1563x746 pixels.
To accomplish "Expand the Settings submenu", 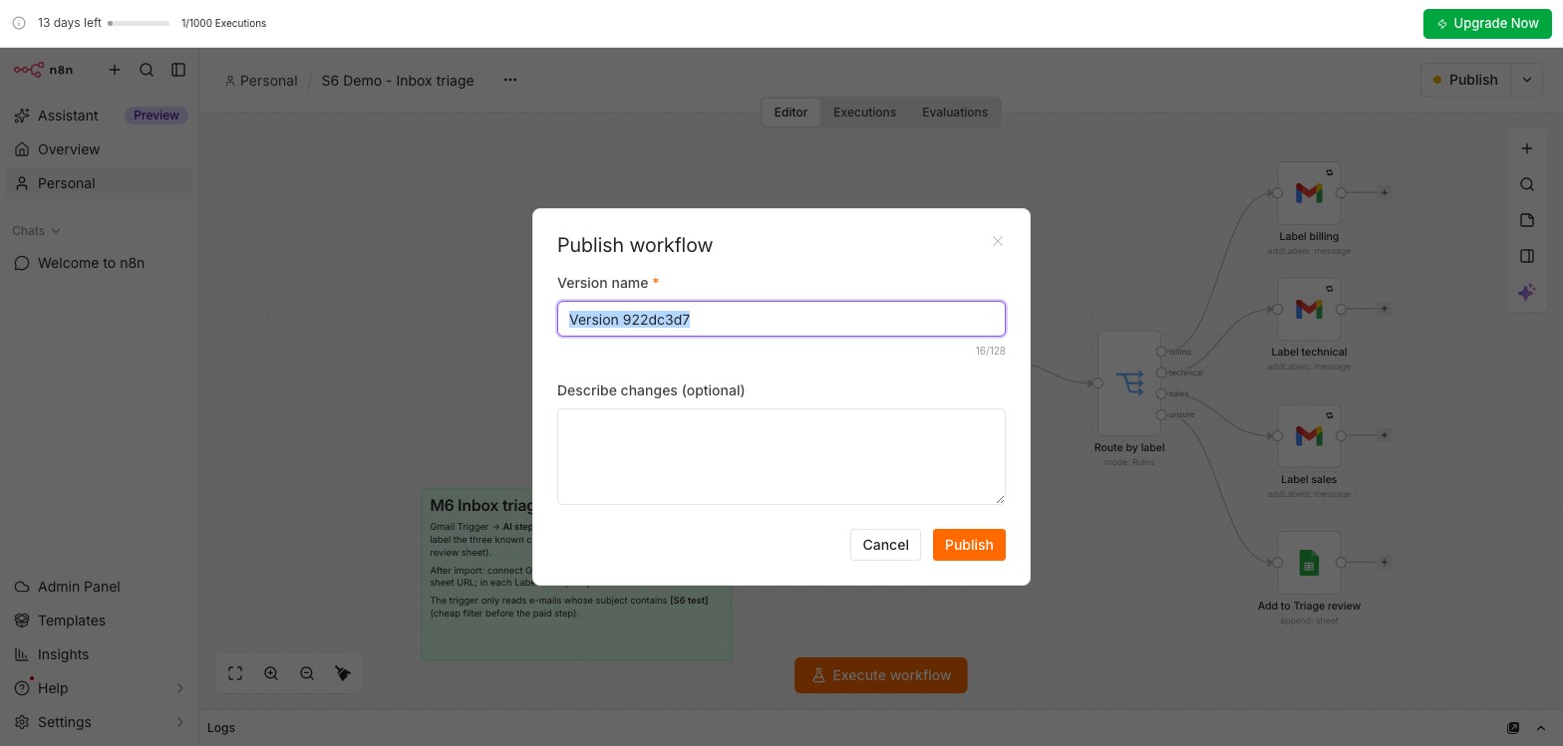I will pos(180,722).
